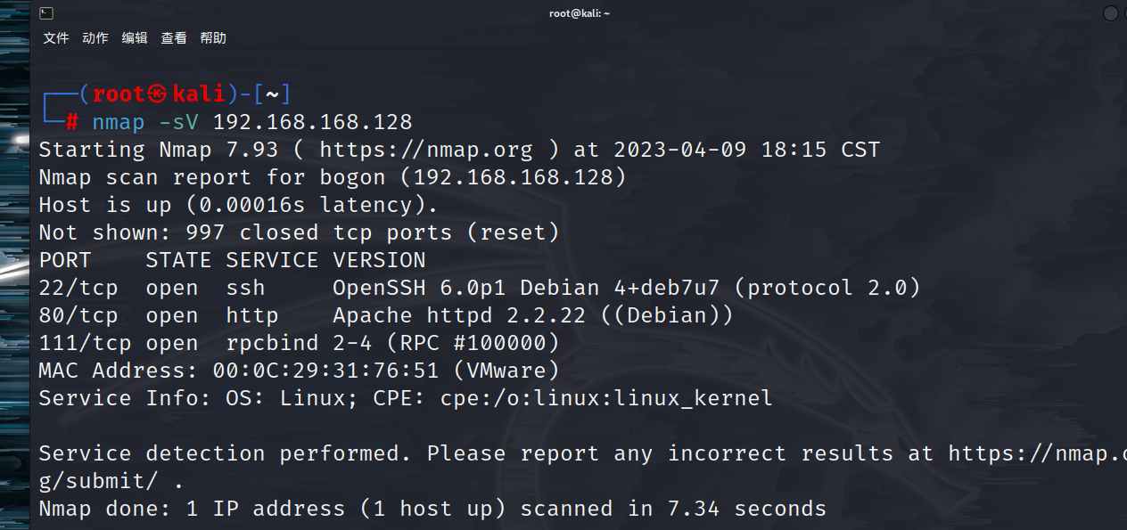This screenshot has width=1127, height=530.
Task: Open the 编辑 menu
Action: (x=135, y=38)
